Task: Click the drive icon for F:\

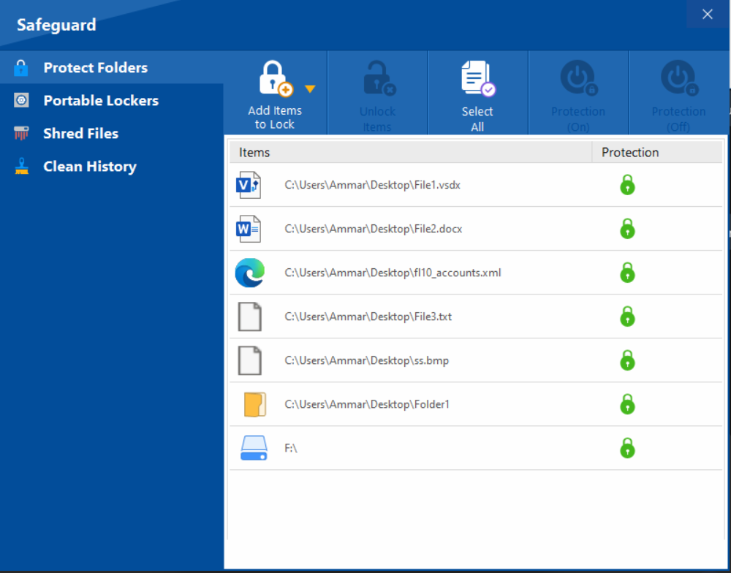Action: [254, 448]
